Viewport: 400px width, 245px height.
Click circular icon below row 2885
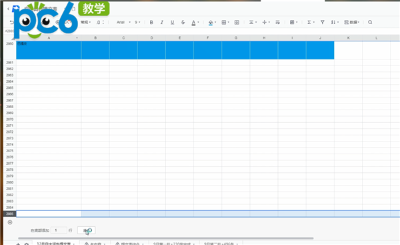click(10, 222)
